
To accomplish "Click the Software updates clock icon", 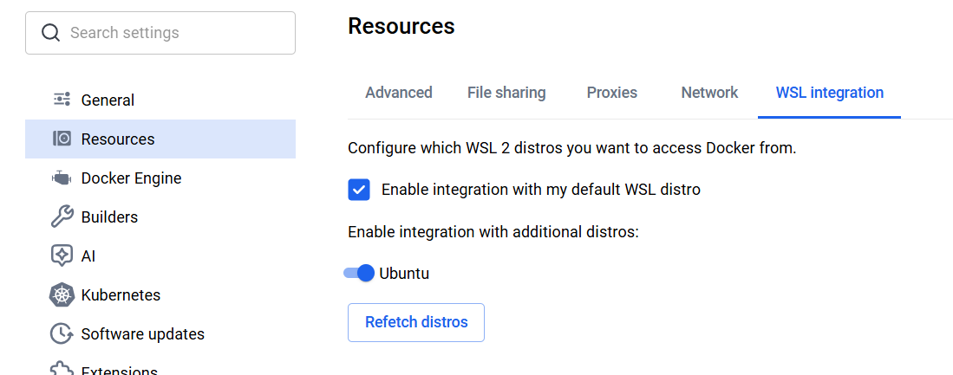I will [62, 333].
